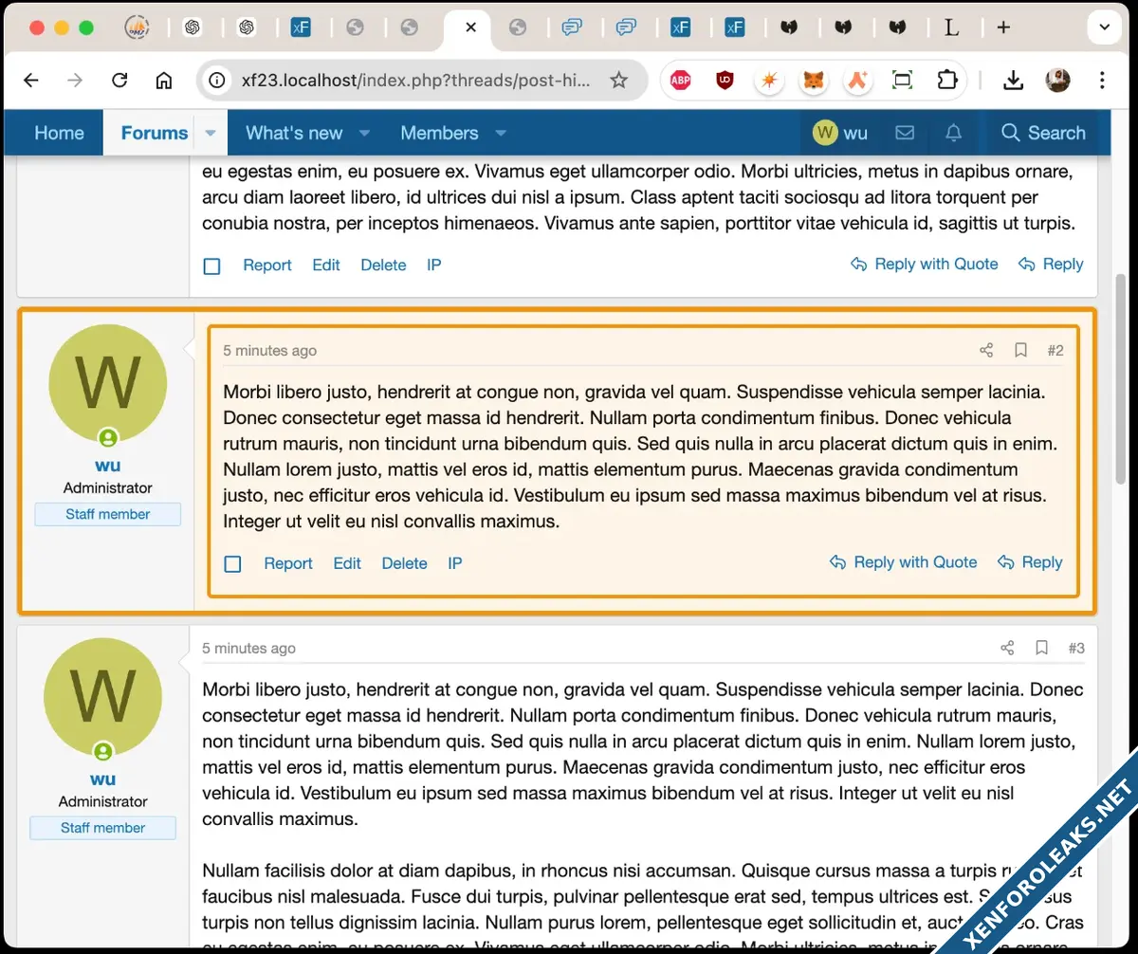This screenshot has height=954, width=1138.
Task: Expand the Members menu dropdown arrow
Action: [501, 133]
